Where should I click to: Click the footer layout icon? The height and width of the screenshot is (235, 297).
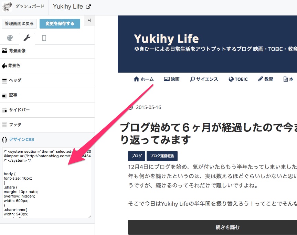pos(4,125)
